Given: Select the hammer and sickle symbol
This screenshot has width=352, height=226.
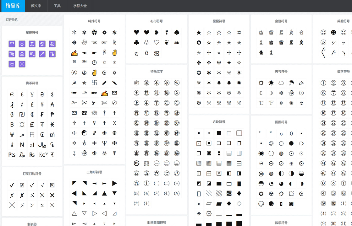Looking at the screenshot, I should pos(74,83).
